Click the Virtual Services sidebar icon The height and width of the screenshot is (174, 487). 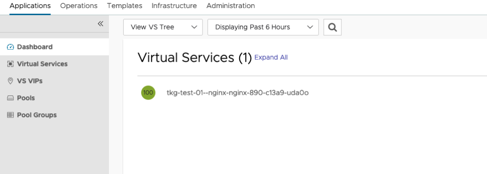(10, 64)
